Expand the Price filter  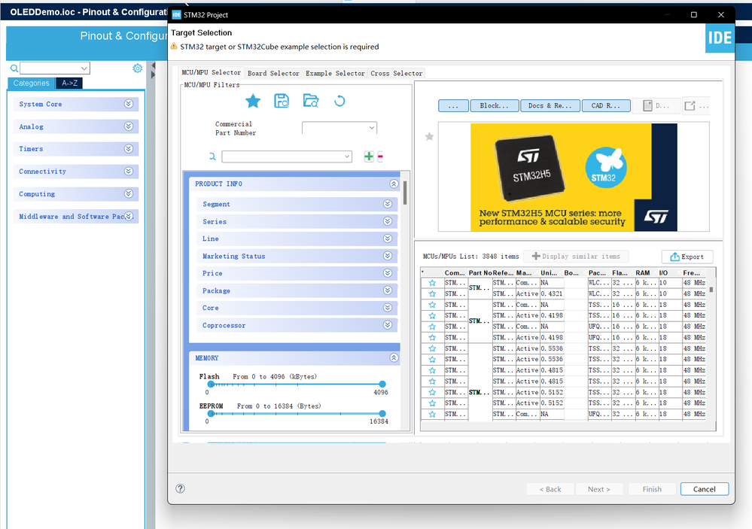388,273
